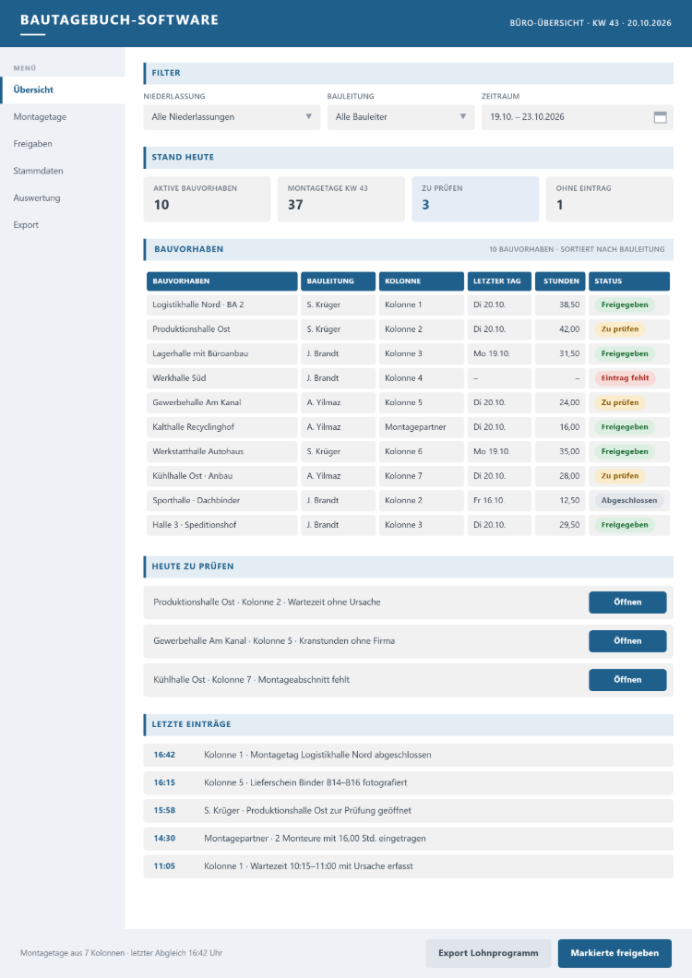Viewport: 692px width, 978px height.
Task: Open the calendar icon in Zeitraum field
Action: point(660,117)
